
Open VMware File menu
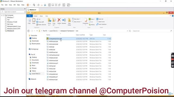[x=2, y=5]
